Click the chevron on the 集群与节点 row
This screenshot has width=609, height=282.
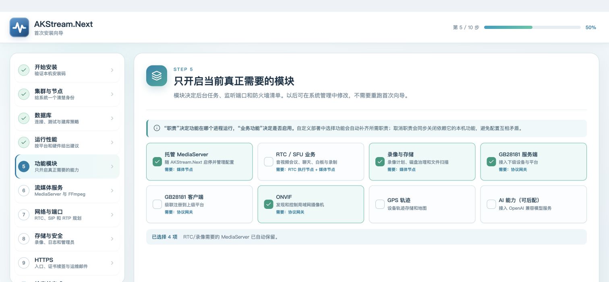click(x=112, y=94)
